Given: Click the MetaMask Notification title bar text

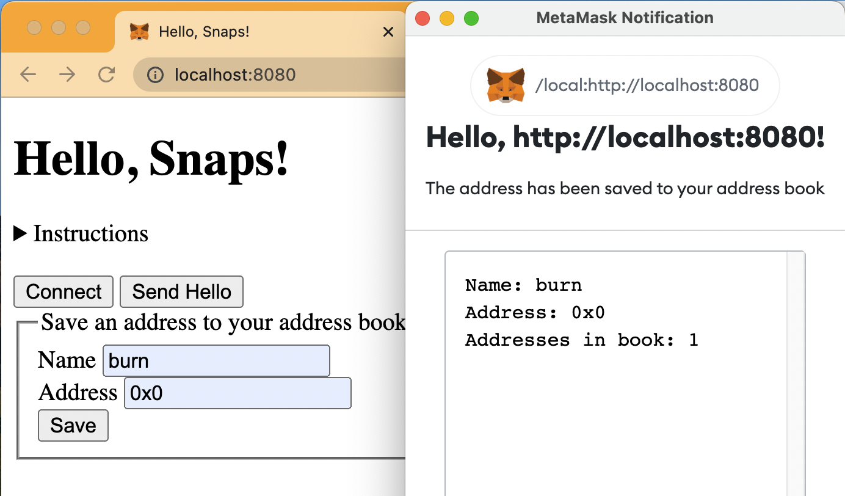Looking at the screenshot, I should pos(625,18).
